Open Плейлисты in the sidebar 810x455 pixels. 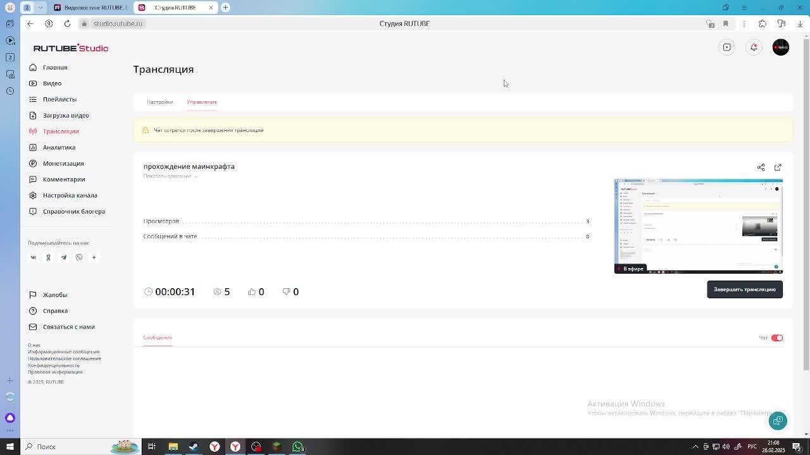[59, 99]
